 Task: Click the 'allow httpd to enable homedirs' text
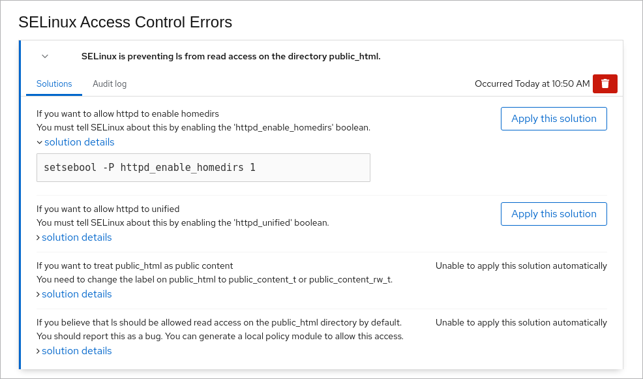coord(128,114)
